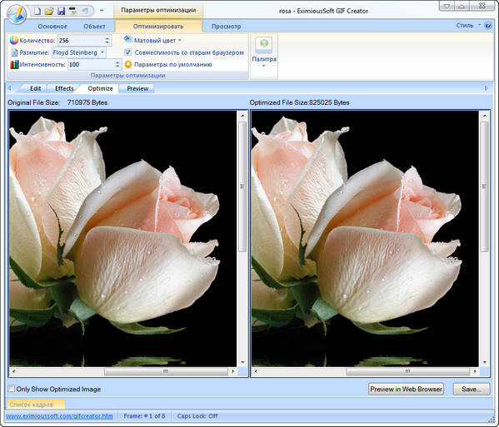Screen dimensions: 499x427
Task: Click the fourth quick access toolbar icon
Action: click(72, 11)
